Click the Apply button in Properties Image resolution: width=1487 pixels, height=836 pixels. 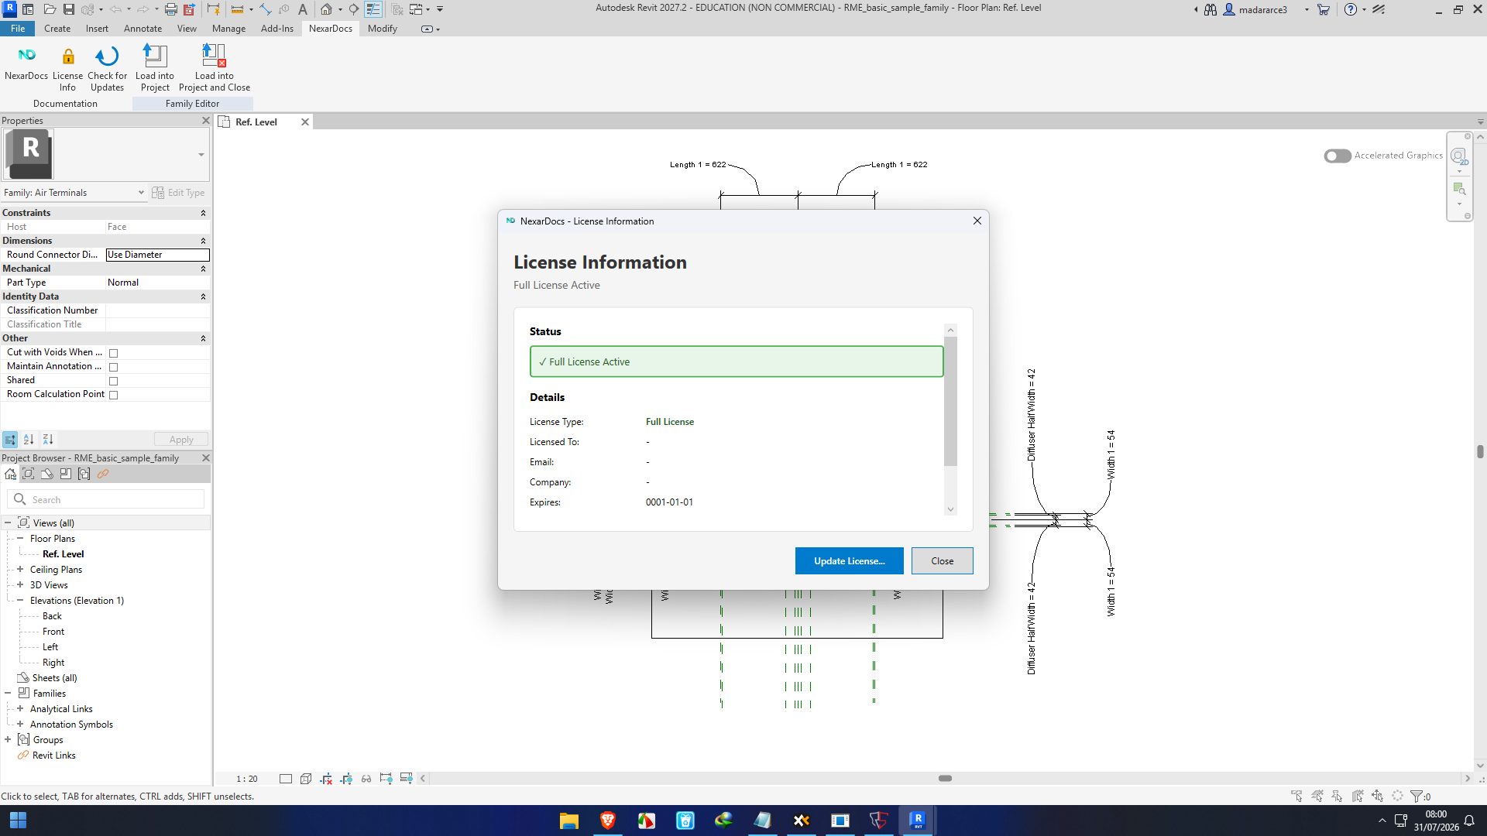[x=181, y=440]
